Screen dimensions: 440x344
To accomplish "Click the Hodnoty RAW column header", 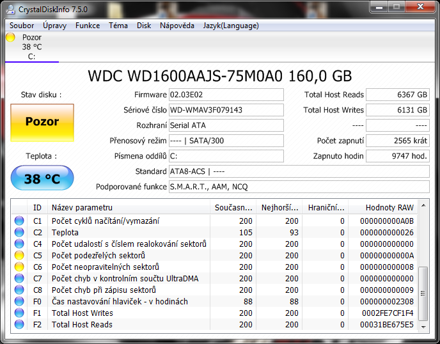I will click(383, 207).
